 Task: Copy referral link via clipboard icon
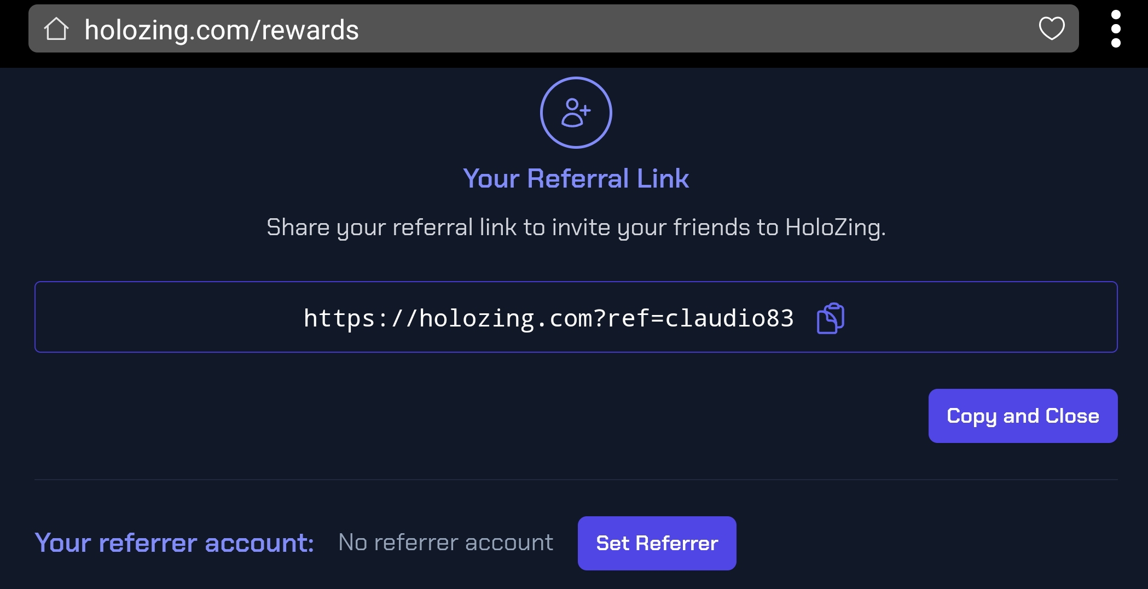(x=830, y=318)
